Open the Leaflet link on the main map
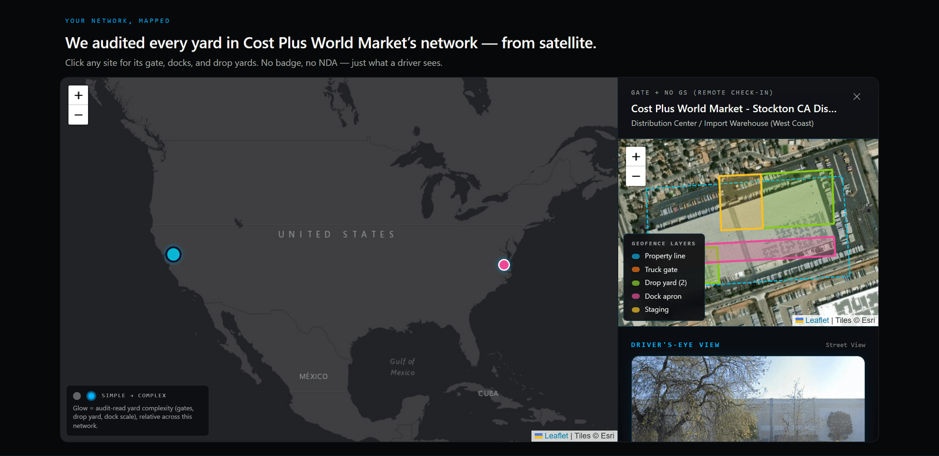The height and width of the screenshot is (456, 939). 556,436
